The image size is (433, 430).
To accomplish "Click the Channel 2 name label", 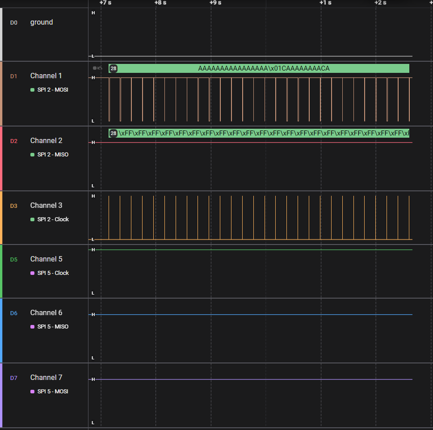I will (x=46, y=140).
